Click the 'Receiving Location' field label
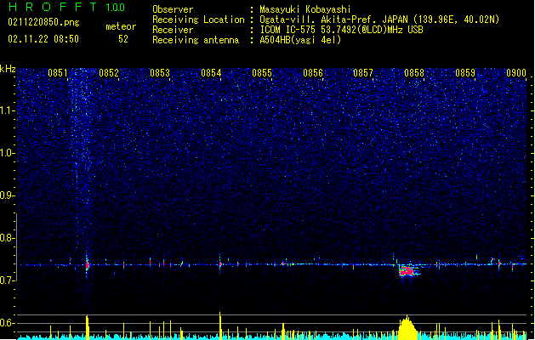535x340 pixels. (x=198, y=20)
